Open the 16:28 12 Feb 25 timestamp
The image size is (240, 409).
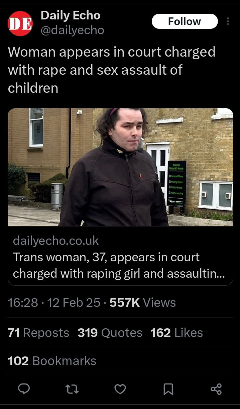tap(54, 302)
